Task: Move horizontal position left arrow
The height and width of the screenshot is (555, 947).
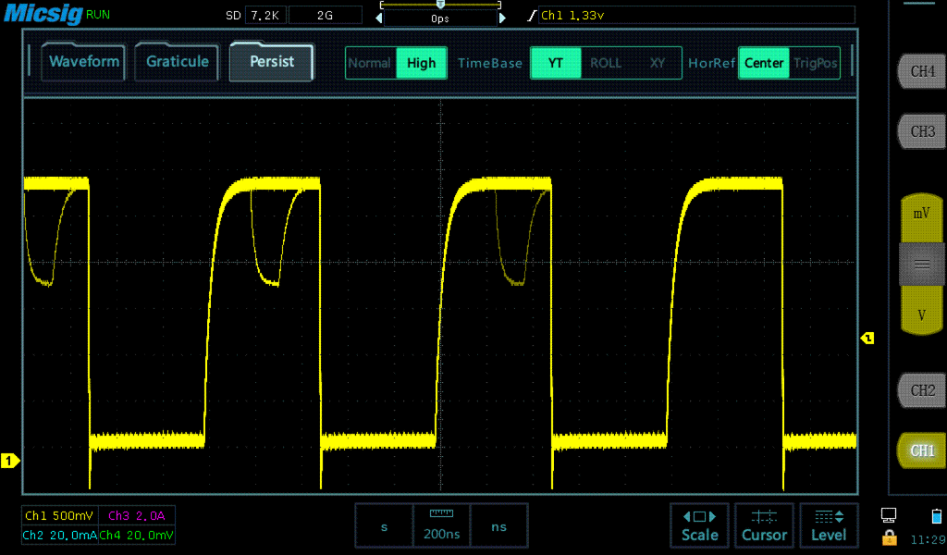Action: 378,18
